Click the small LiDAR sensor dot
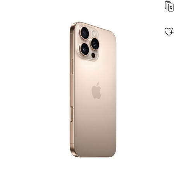 click(x=93, y=55)
